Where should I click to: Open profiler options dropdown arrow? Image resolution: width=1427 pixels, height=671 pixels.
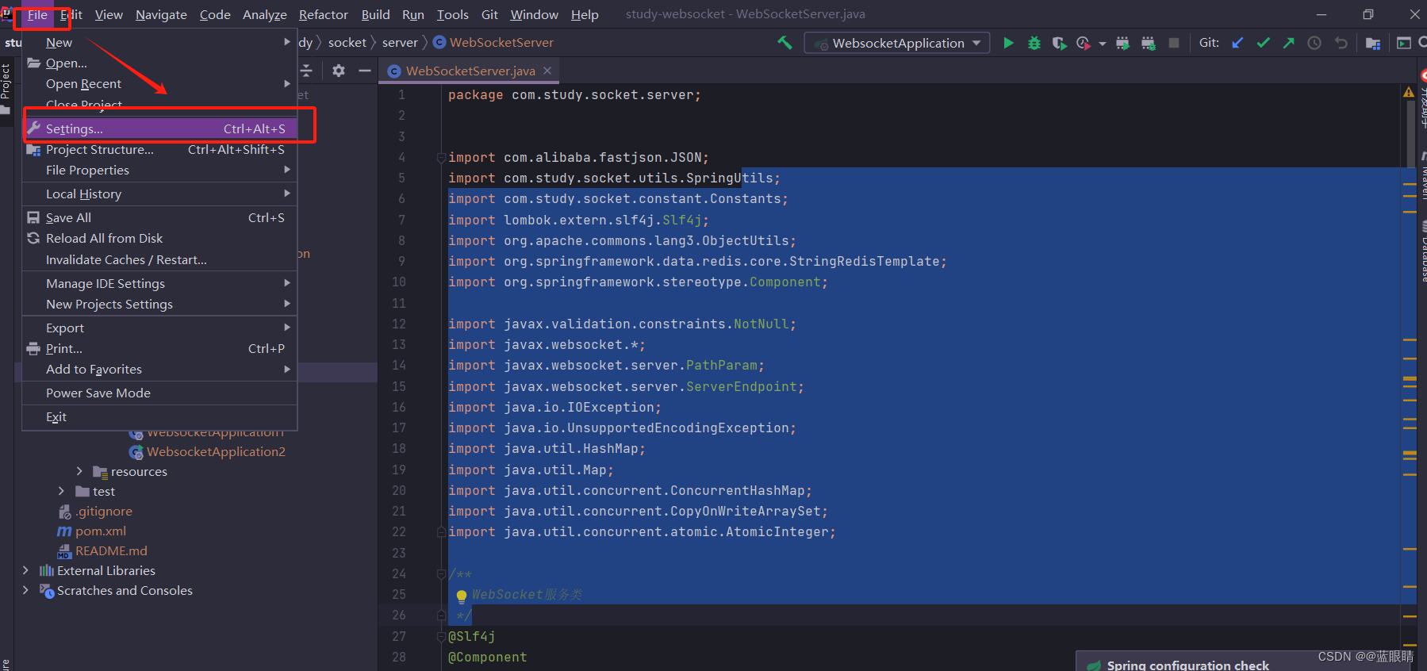(1103, 44)
